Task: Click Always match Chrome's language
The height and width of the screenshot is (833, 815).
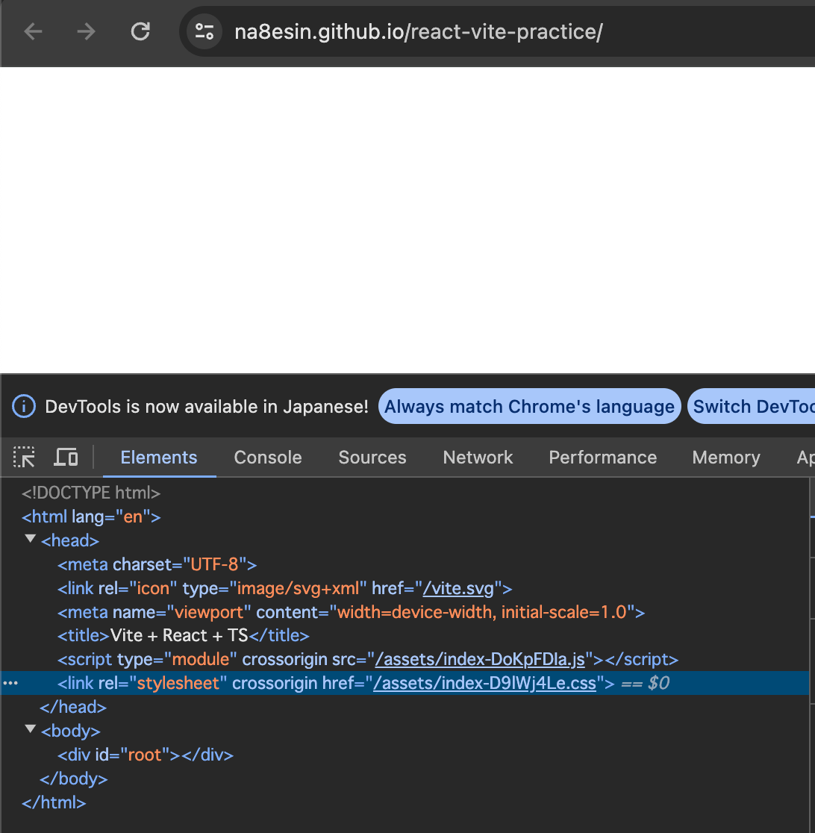Action: [529, 406]
